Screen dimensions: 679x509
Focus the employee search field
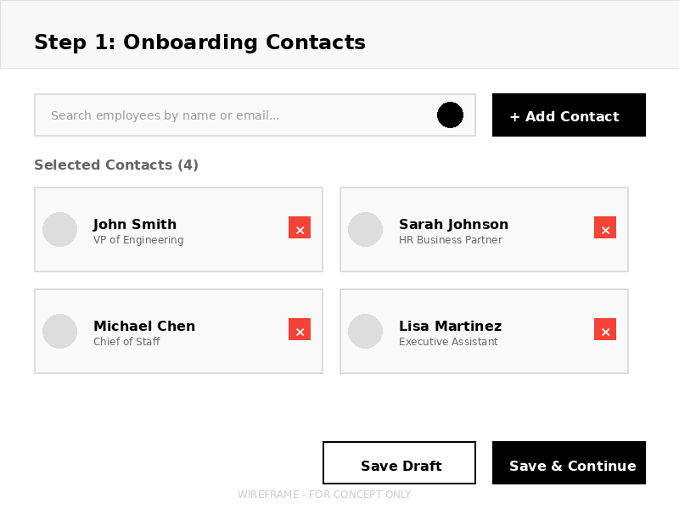point(238,115)
